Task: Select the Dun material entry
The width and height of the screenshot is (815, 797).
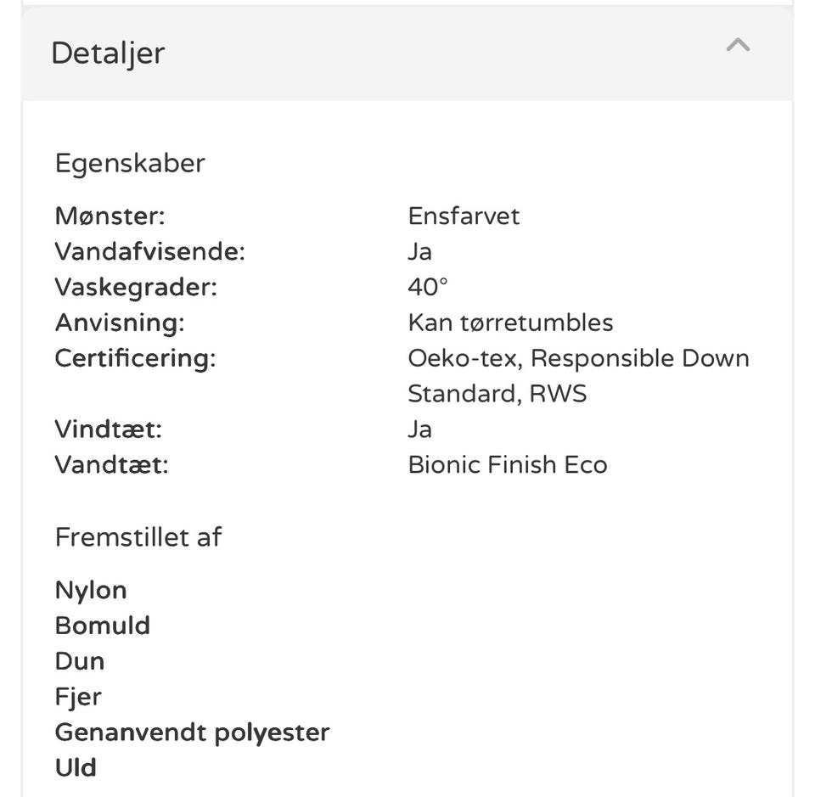Action: coord(80,661)
